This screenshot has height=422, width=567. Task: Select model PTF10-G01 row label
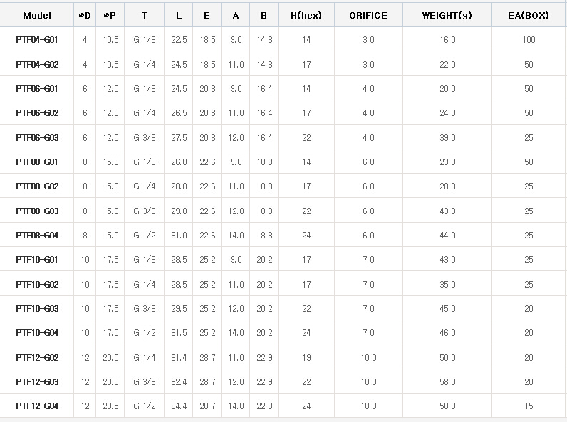pos(37,260)
